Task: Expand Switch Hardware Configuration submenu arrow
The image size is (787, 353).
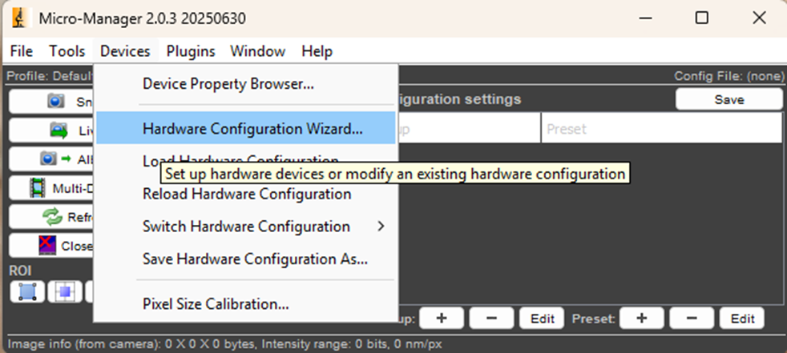Action: [381, 227]
